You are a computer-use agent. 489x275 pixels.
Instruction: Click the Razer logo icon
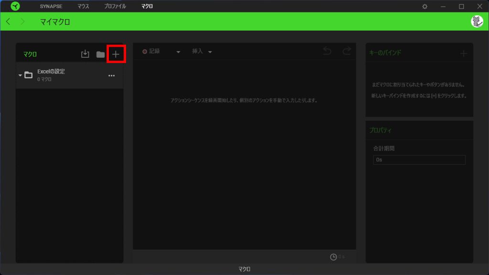tap(15, 6)
